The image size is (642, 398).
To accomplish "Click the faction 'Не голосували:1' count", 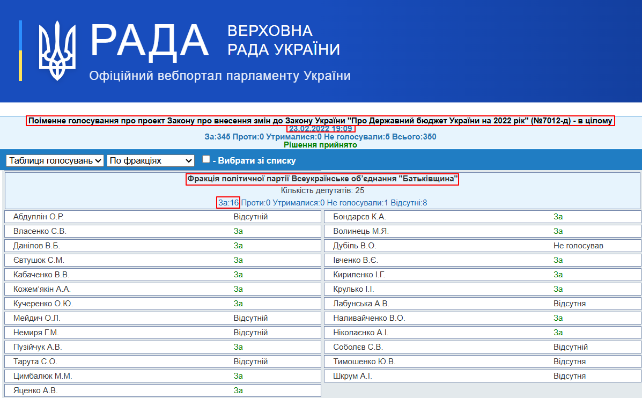I will point(357,203).
